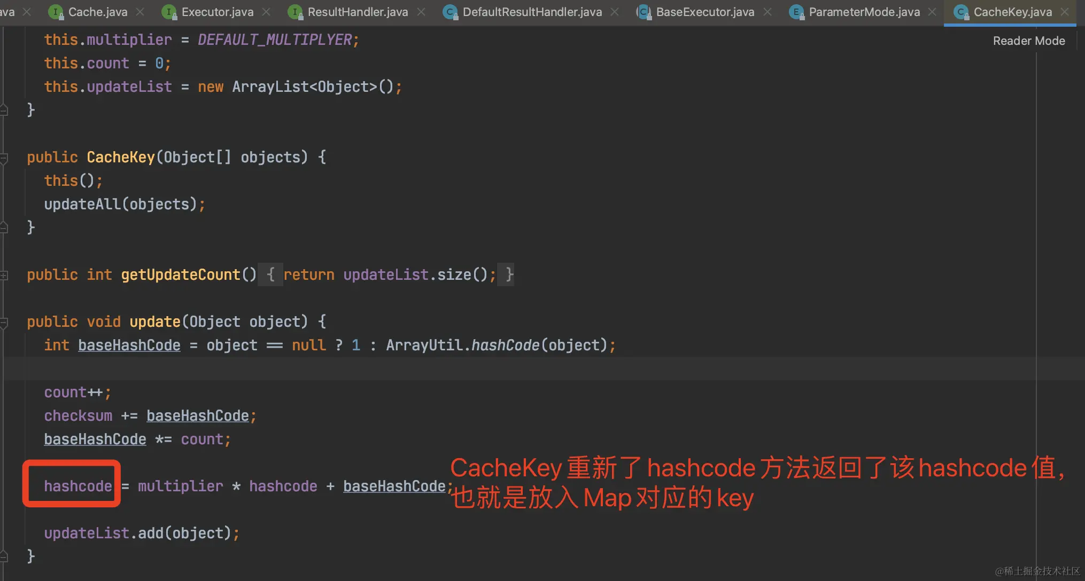The image size is (1085, 581).
Task: Click the updateAll(objects) method call
Action: tap(82, 204)
